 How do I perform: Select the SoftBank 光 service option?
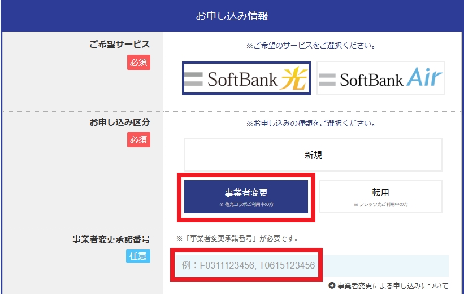tap(246, 78)
